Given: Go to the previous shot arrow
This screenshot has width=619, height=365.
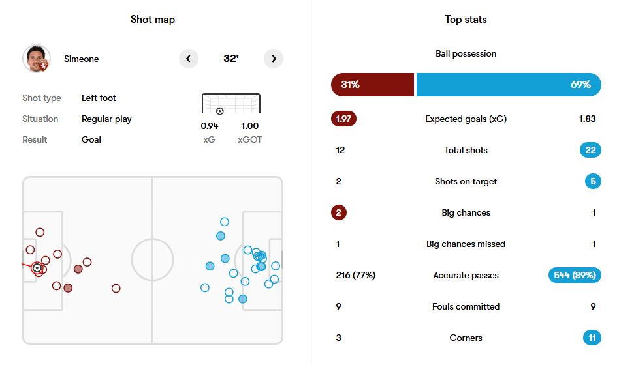Looking at the screenshot, I should pos(188,59).
